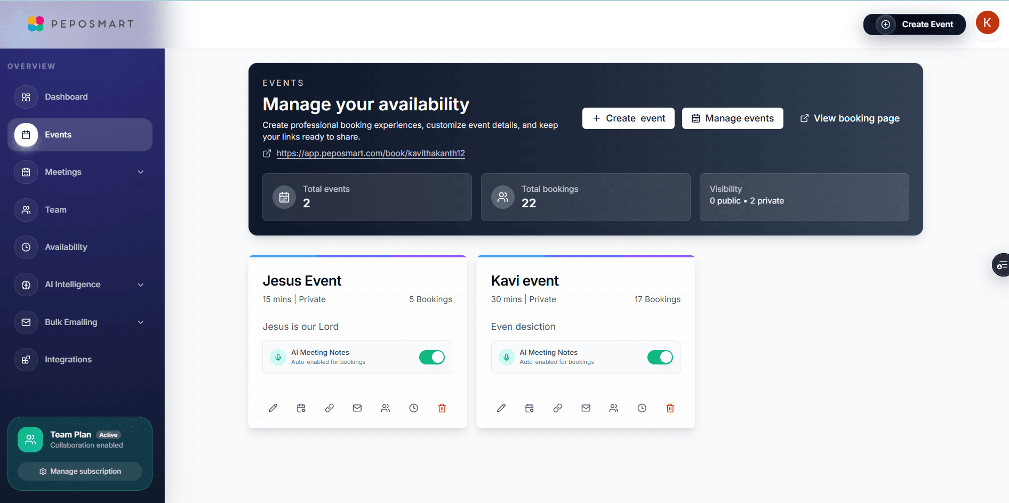Open Integrations in the sidebar

tap(80, 360)
